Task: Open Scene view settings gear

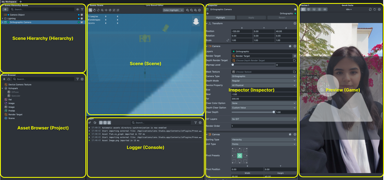Action: coord(199,10)
